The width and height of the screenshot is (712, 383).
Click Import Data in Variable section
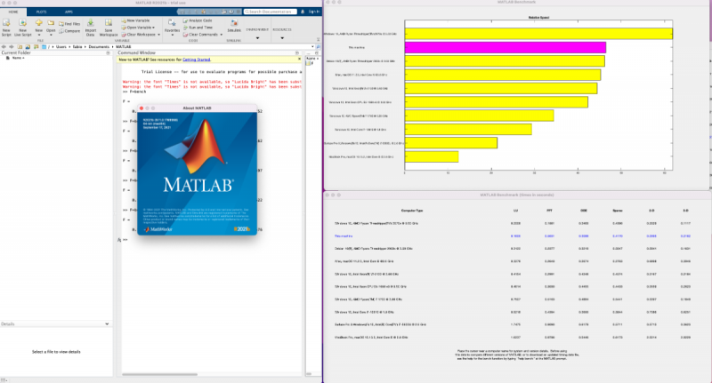coord(91,28)
